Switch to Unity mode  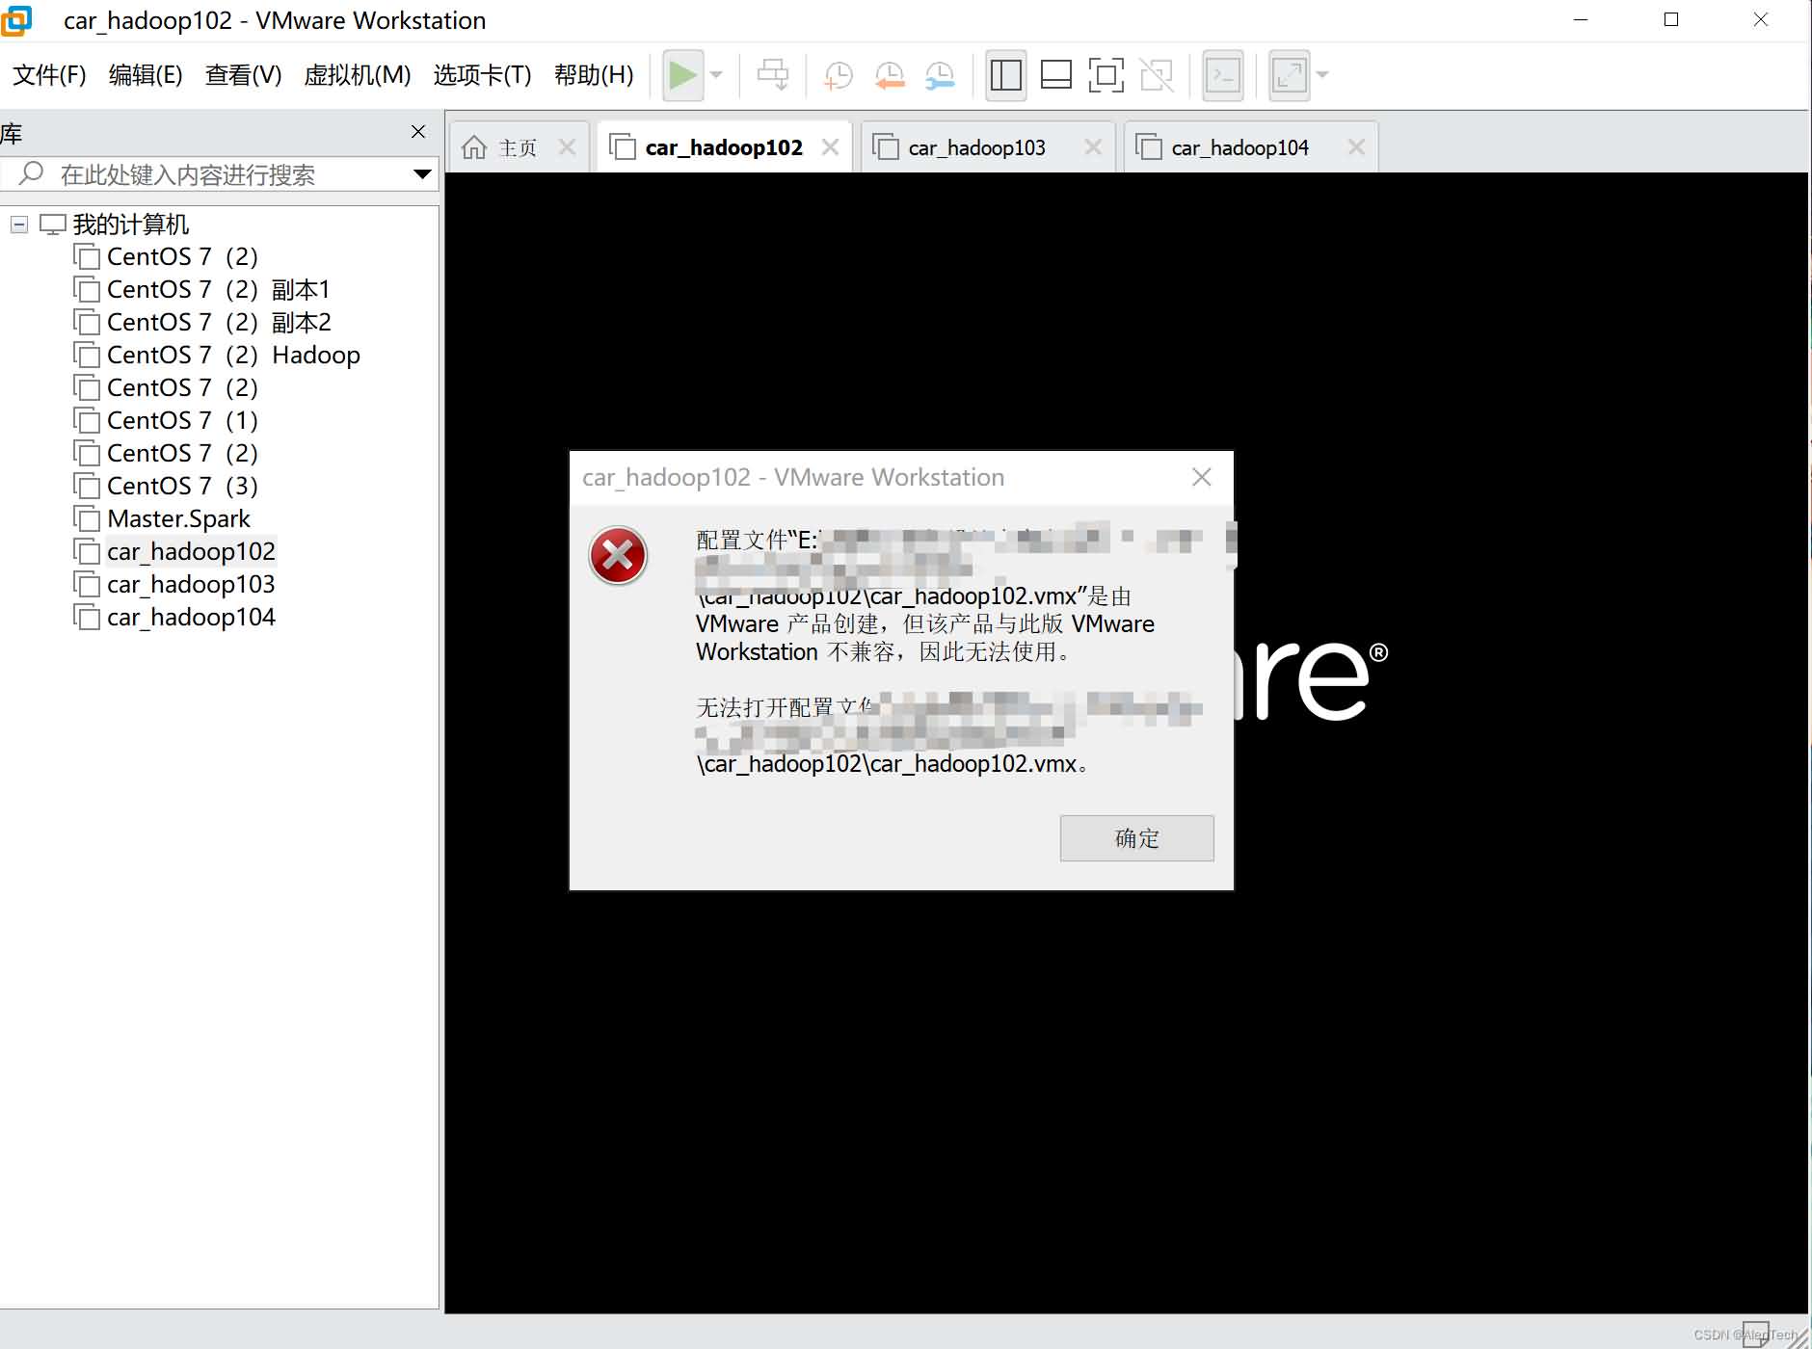[x=1157, y=74]
